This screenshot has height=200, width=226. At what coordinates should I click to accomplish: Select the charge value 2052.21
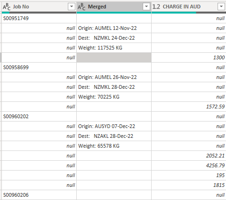coord(189,156)
